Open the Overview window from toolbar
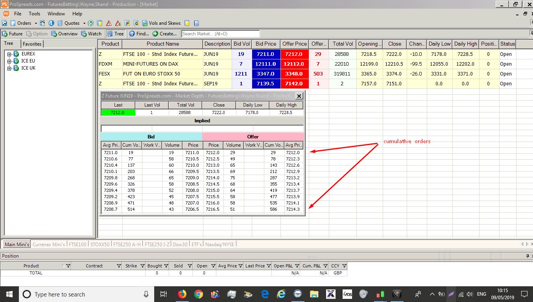 point(65,34)
